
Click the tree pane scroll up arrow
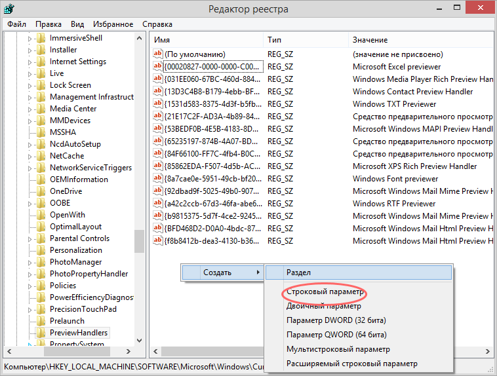point(139,38)
